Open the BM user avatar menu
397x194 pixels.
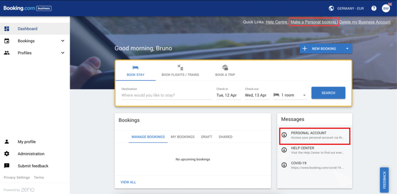pos(386,8)
